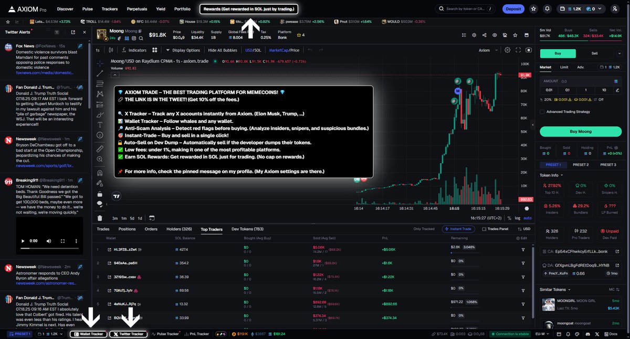Click the buy AMOUNT input field

580,81
